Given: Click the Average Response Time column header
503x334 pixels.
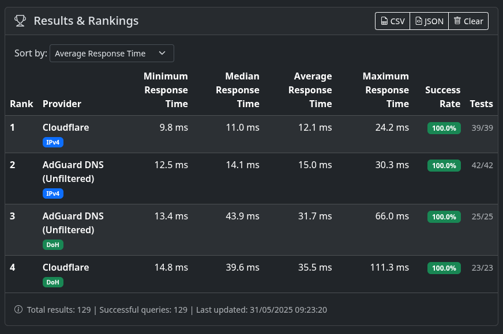Looking at the screenshot, I should [x=310, y=90].
